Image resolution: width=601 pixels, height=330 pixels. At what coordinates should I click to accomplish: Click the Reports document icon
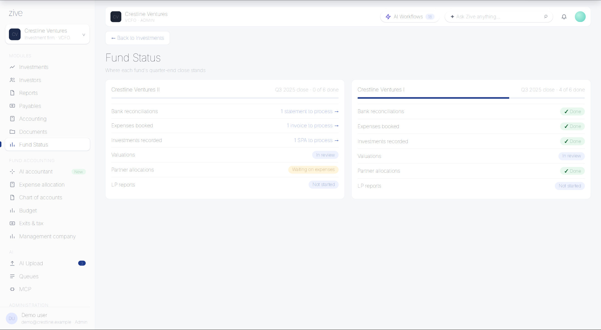(12, 93)
